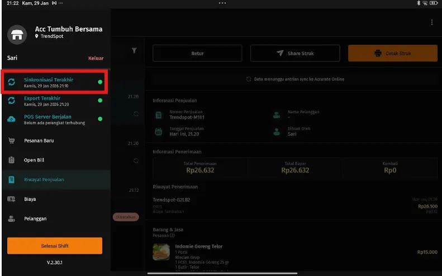Select Sinkronisasi Terakhir entry
The image size is (442, 276).
[x=54, y=82]
